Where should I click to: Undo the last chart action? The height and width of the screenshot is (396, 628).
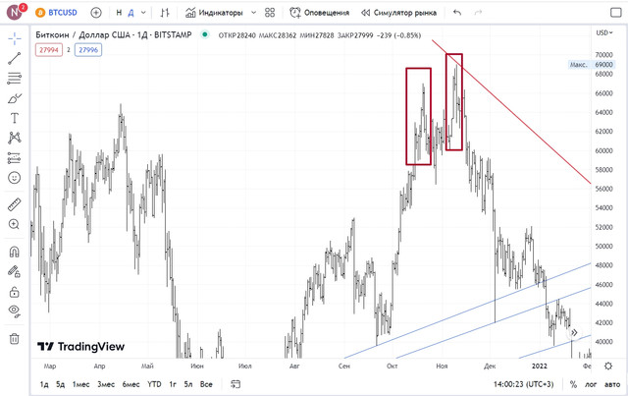coord(457,13)
